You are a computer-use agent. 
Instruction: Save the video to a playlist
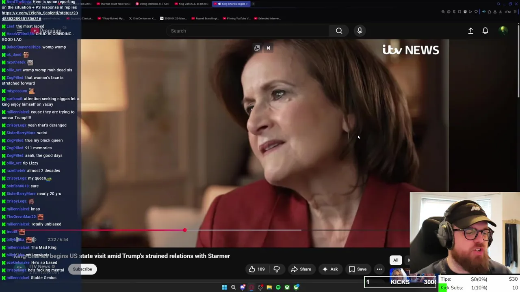[357, 269]
